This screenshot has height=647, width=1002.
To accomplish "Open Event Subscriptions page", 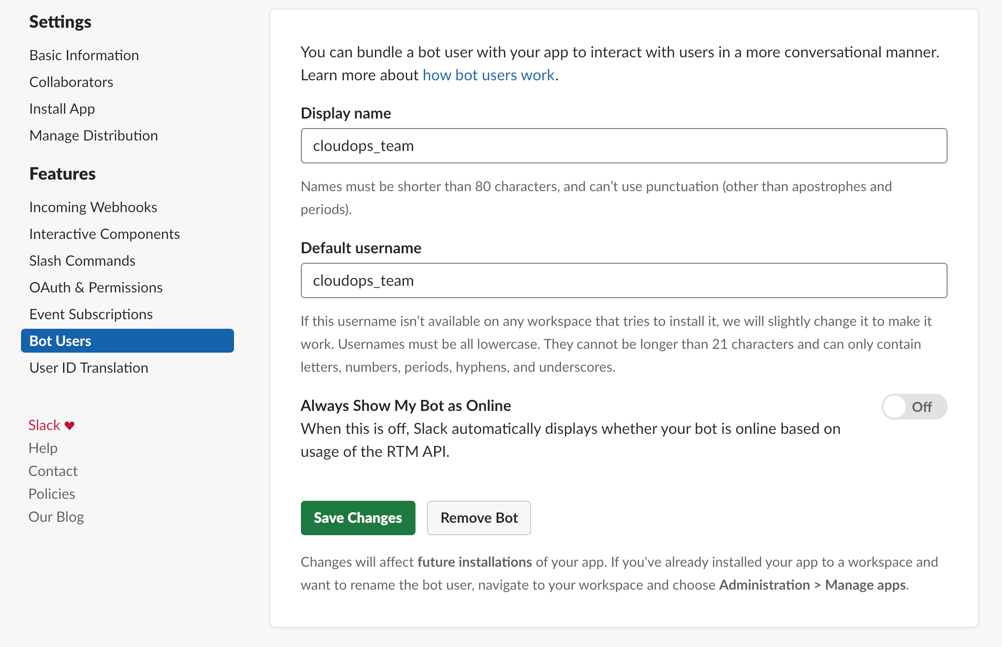I will coord(91,314).
